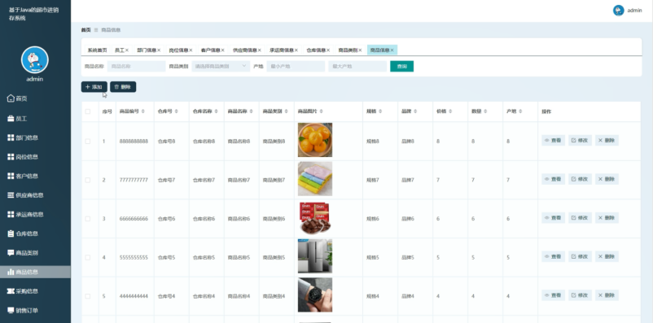
Task: Sort by 规格 column arrows
Action: pos(380,111)
